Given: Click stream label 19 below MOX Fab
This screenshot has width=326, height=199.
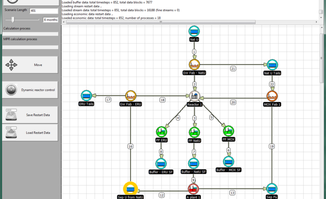Looking at the screenshot, I should click(x=272, y=146).
